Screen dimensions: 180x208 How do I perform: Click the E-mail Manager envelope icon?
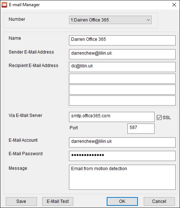pyautogui.click(x=4, y=5)
